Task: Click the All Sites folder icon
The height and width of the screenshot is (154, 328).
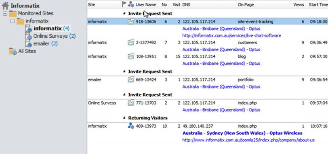Action: (x=13, y=51)
